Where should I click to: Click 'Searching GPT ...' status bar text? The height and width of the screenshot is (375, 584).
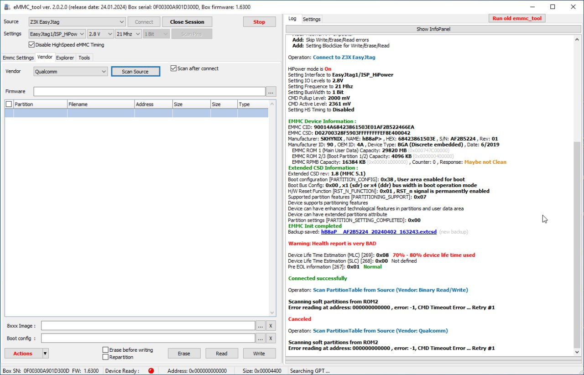(310, 371)
